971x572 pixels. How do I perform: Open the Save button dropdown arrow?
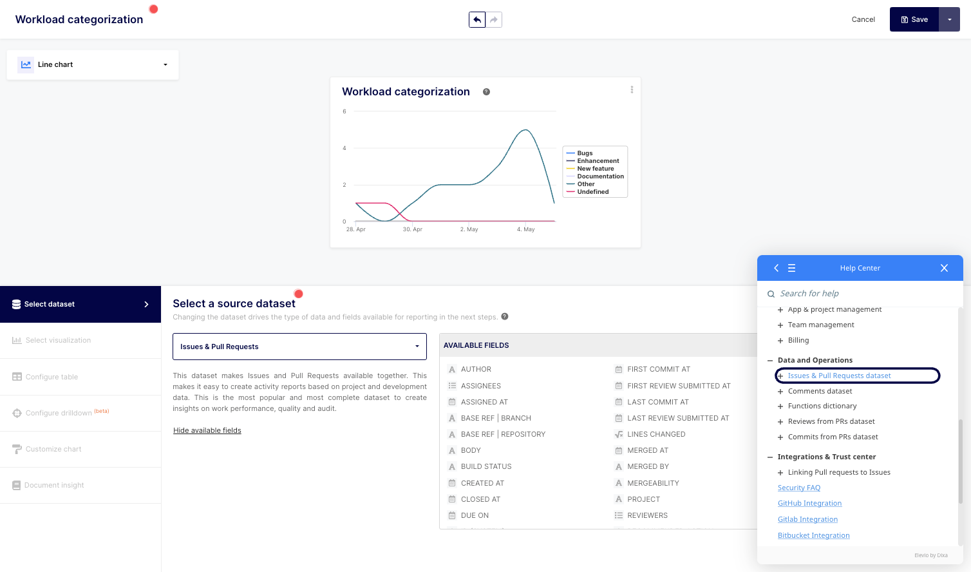(x=949, y=20)
